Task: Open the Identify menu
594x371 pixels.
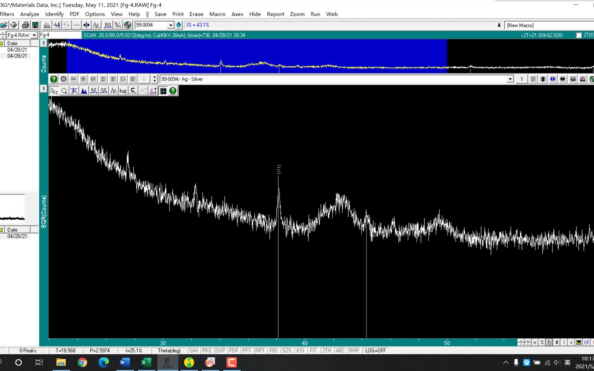Action: coord(54,14)
